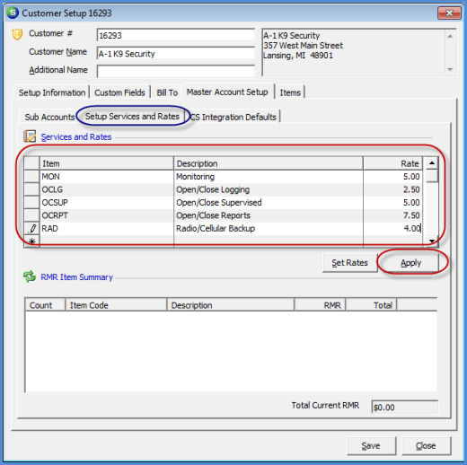
Task: Click the Set Rates button
Action: click(x=349, y=263)
